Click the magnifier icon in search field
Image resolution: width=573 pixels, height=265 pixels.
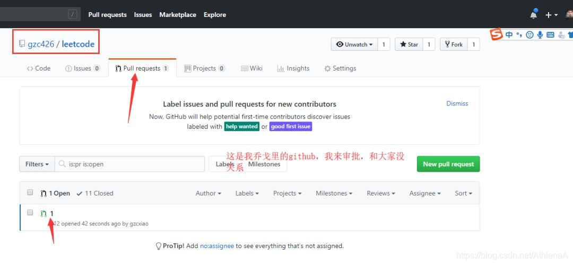tap(63, 164)
